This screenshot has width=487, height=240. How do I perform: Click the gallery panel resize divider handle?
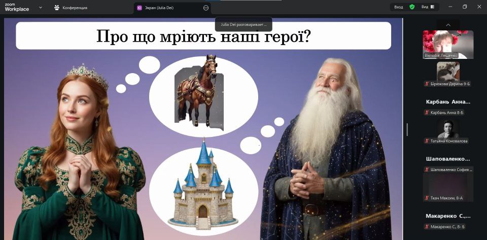coord(407,129)
